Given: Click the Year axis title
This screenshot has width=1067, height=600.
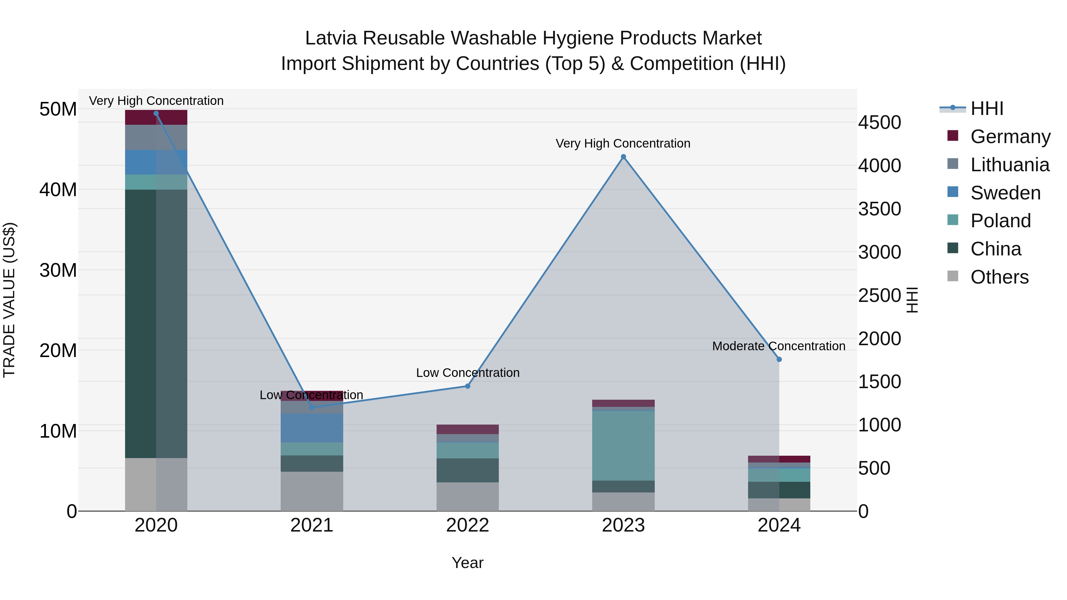Looking at the screenshot, I should click(468, 563).
